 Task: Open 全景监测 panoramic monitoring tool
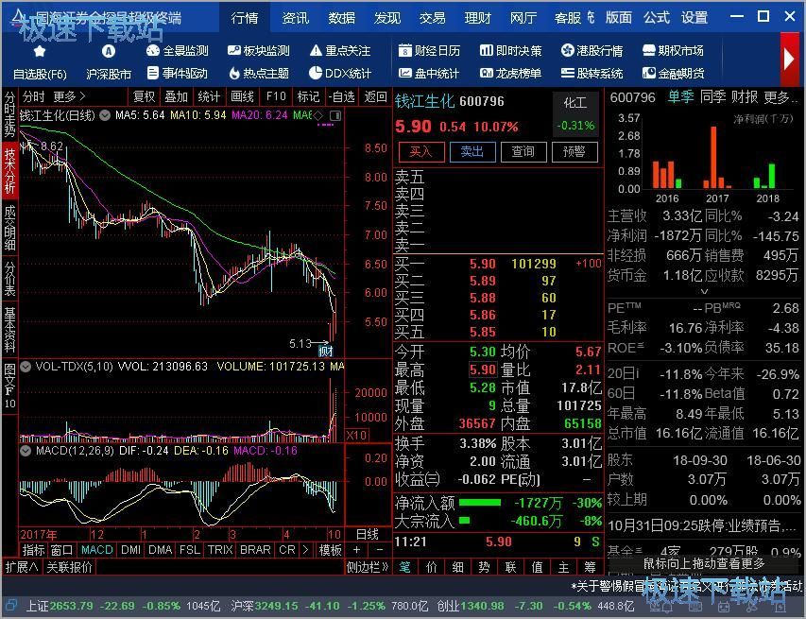click(178, 51)
